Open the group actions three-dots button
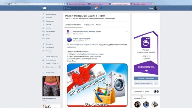The width and height of the screenshot is (192, 108). (156, 83)
